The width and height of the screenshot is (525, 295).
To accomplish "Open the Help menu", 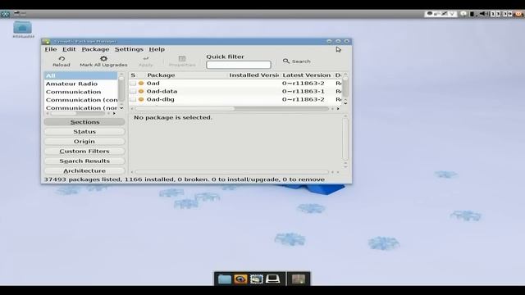I will [157, 49].
